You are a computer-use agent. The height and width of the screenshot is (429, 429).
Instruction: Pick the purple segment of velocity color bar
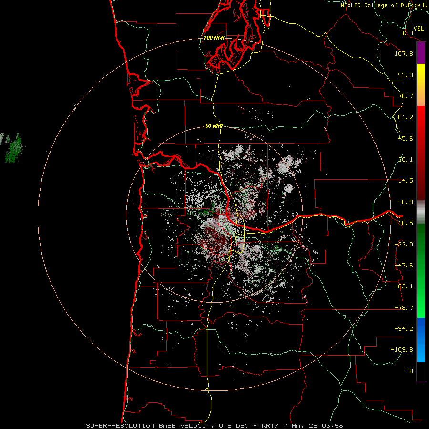[421, 53]
